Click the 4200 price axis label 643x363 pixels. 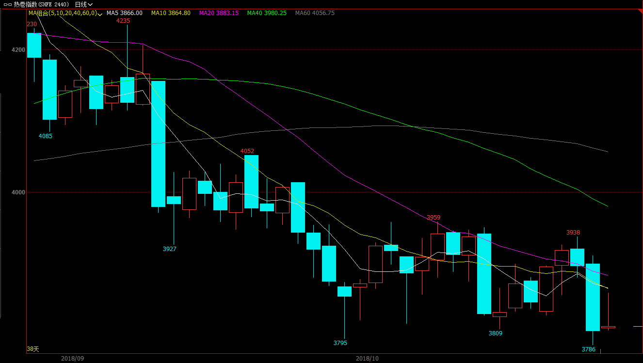[18, 50]
